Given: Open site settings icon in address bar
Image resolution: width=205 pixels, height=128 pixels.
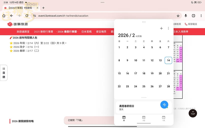Looking at the screenshot, I should coord(34,16).
